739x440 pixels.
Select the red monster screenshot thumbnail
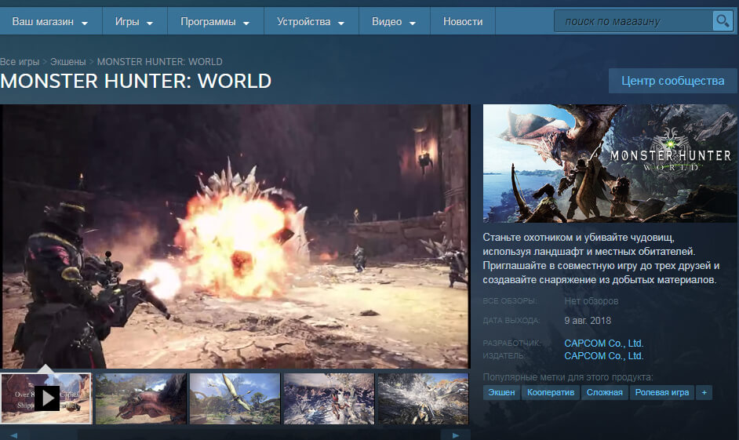tap(141, 398)
